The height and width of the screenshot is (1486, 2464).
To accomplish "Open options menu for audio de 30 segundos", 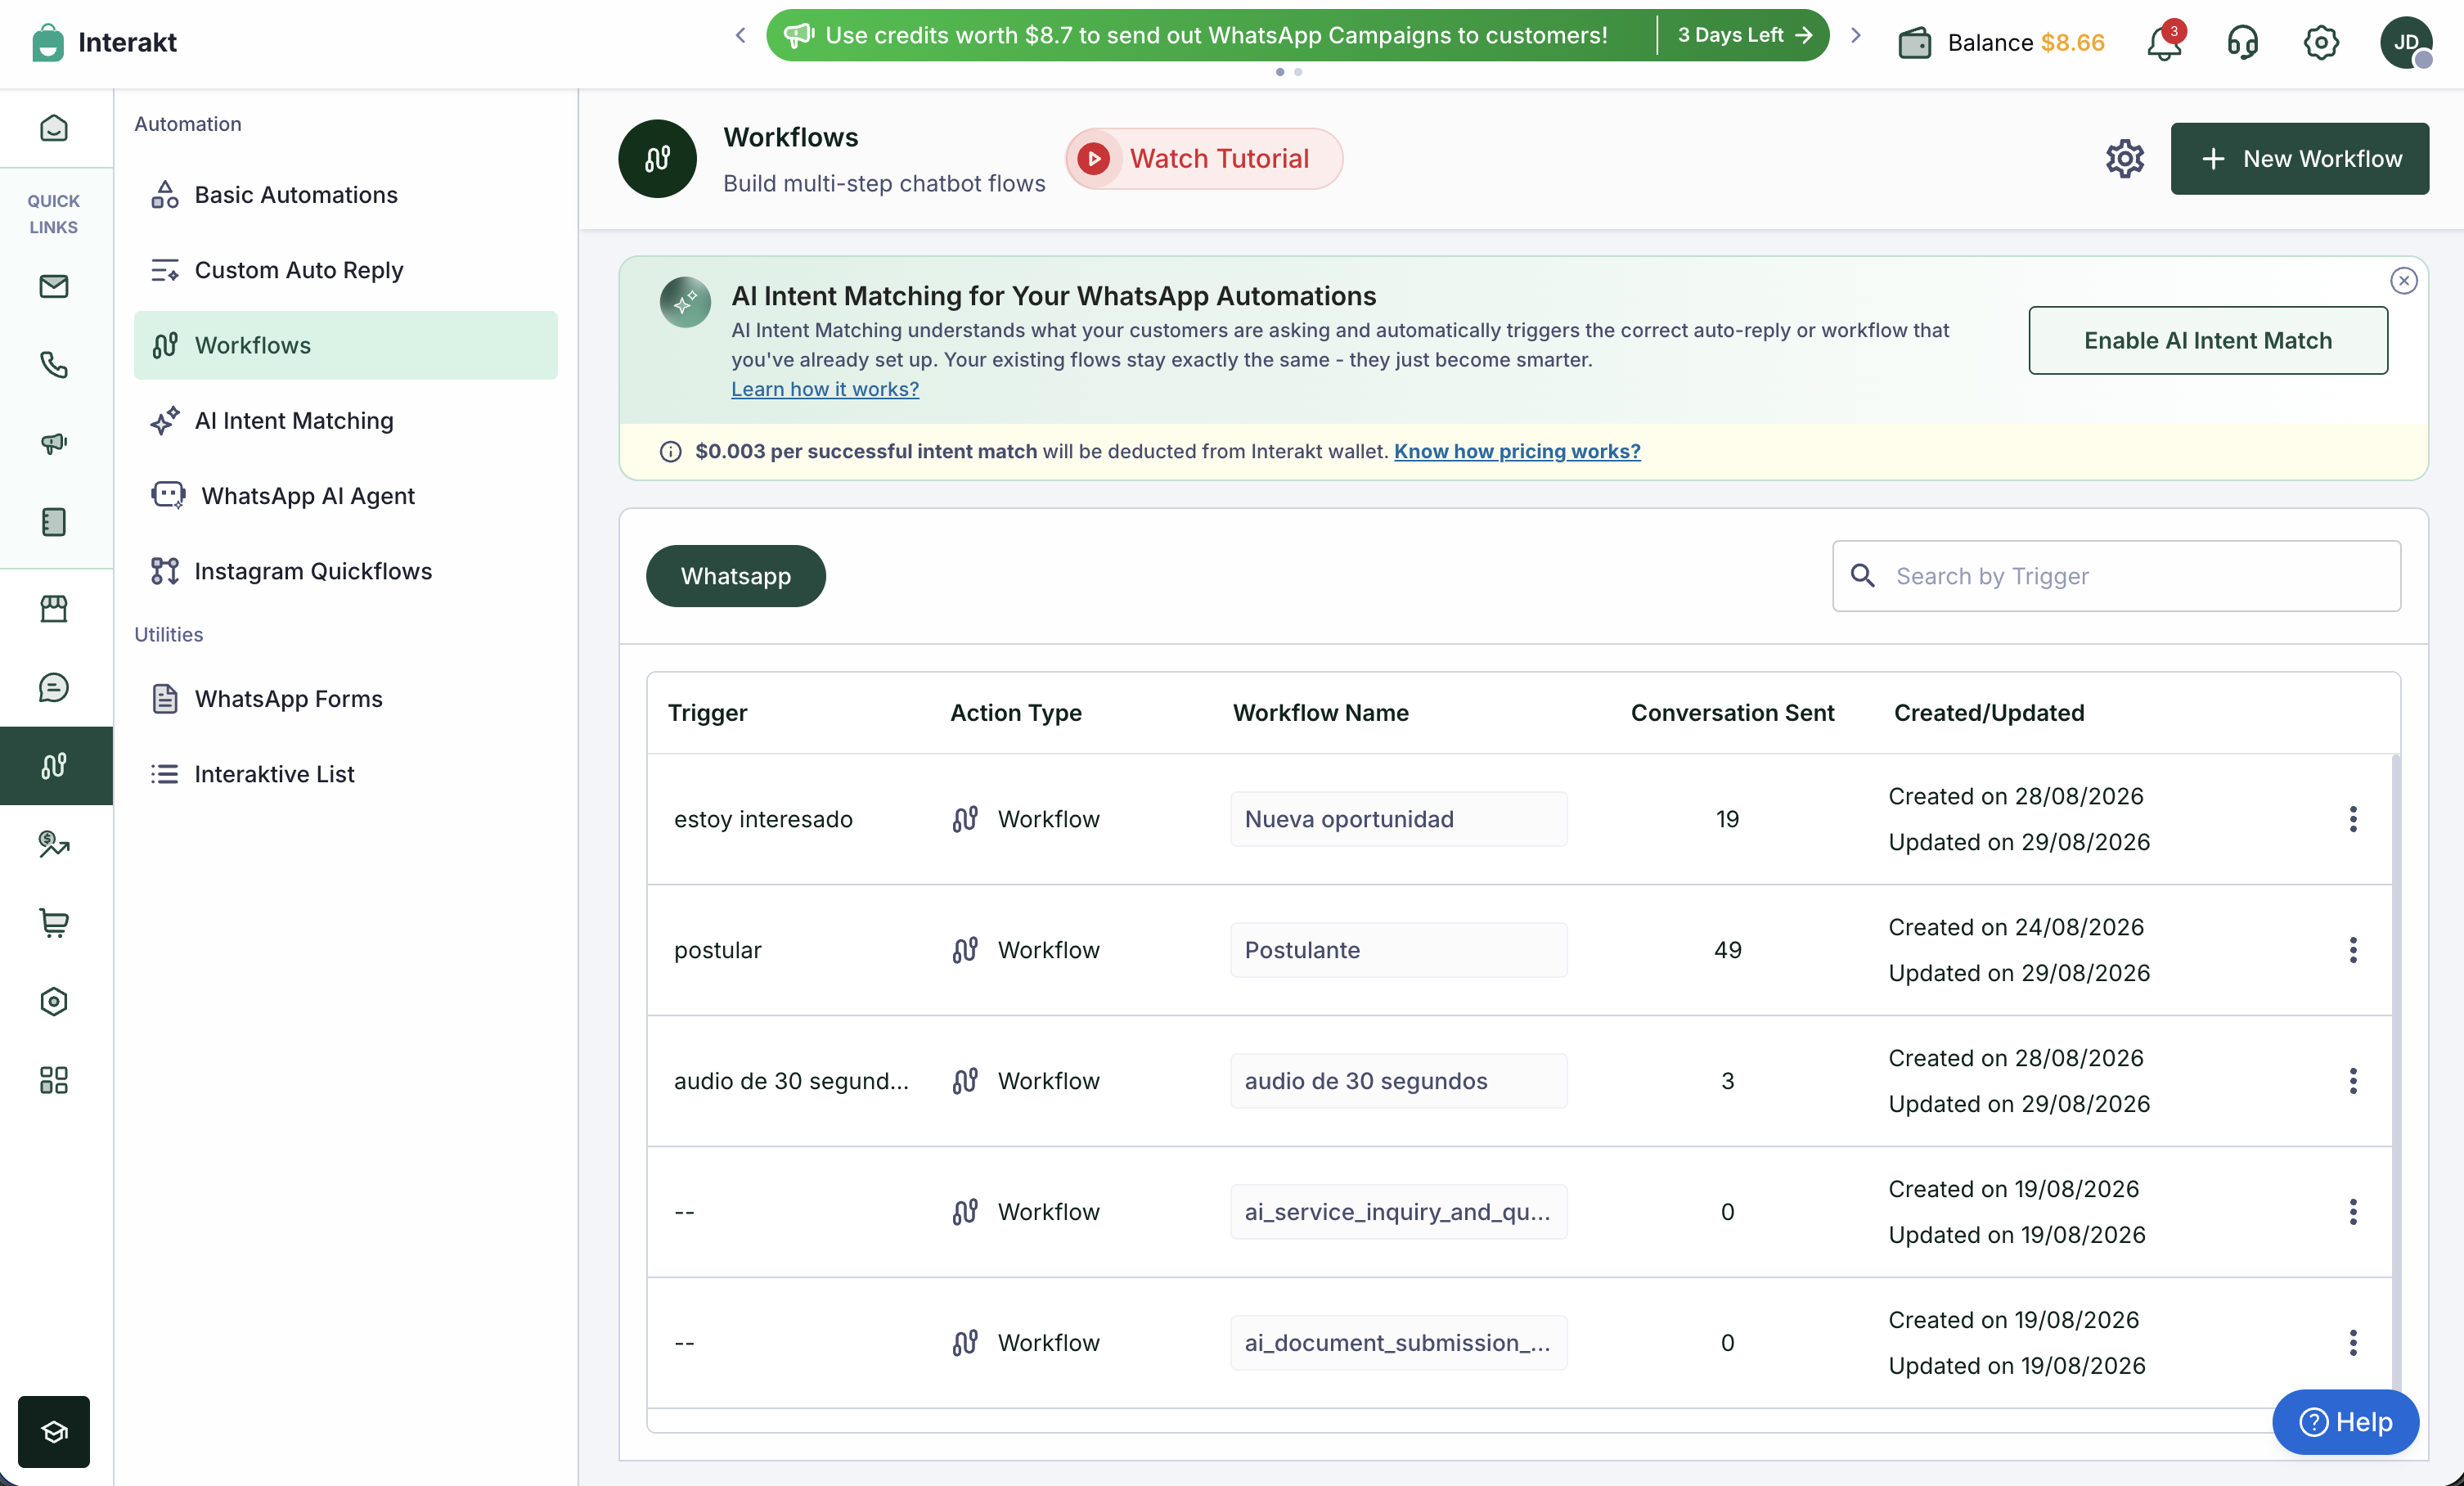I will [x=2353, y=1081].
